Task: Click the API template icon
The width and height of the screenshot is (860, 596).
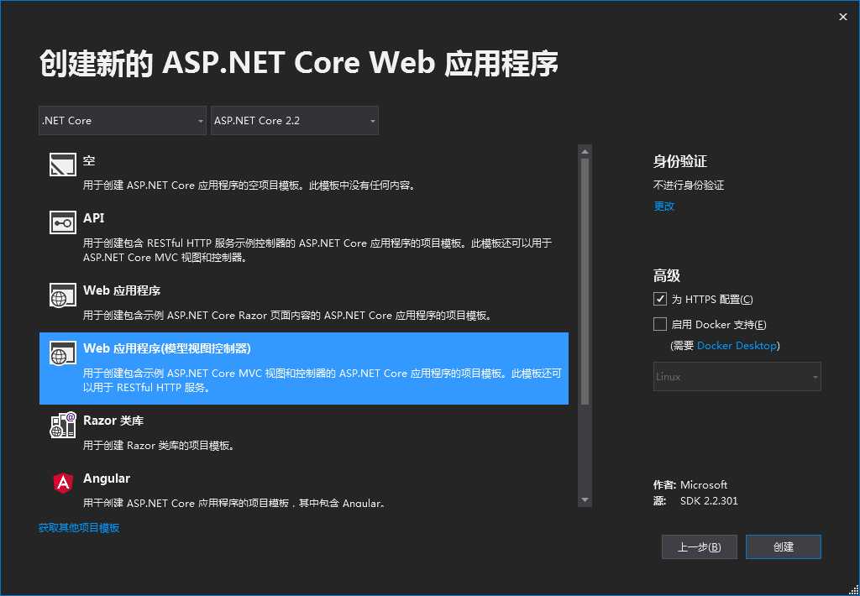Action: (63, 222)
